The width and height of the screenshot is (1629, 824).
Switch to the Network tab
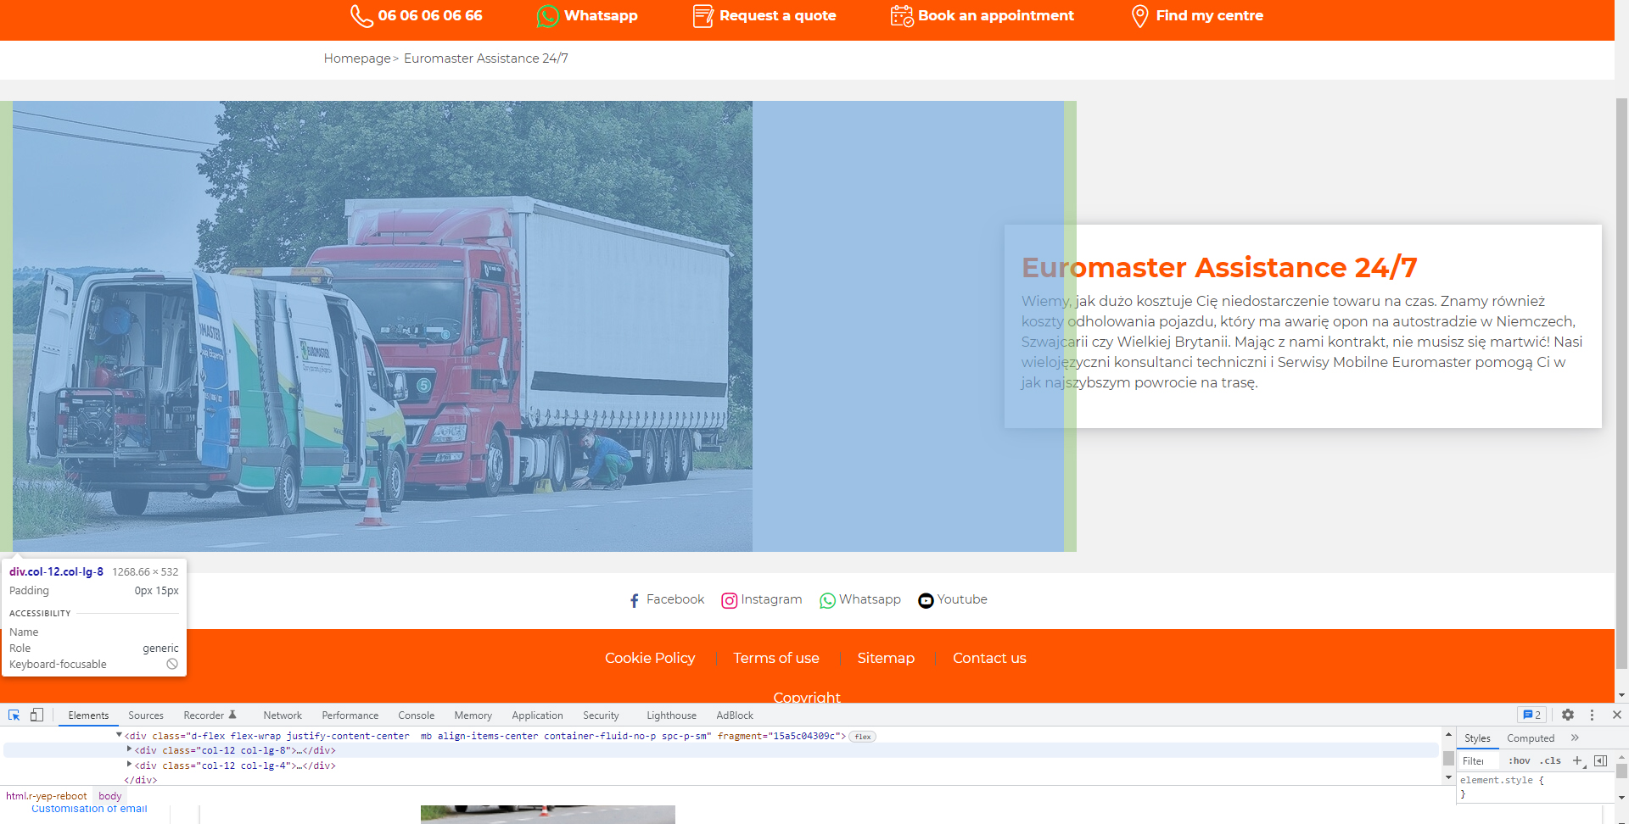coord(283,715)
